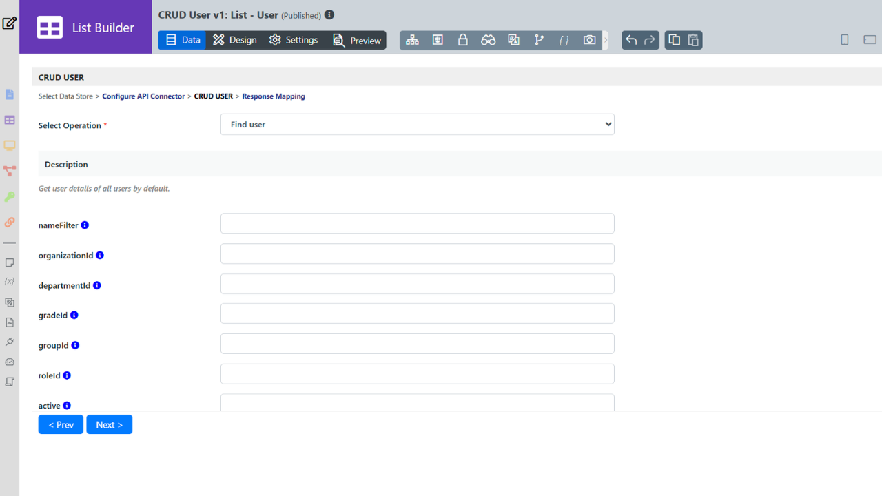The width and height of the screenshot is (882, 496).
Task: Click the Configure API Connector breadcrumb link
Action: 143,96
